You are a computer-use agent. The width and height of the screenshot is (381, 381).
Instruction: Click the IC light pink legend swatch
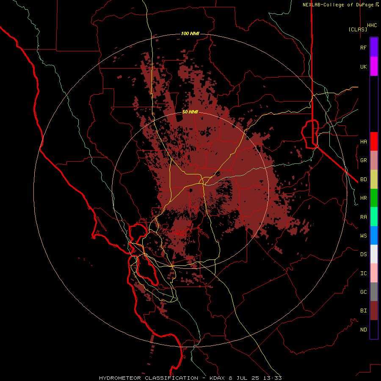(x=374, y=273)
